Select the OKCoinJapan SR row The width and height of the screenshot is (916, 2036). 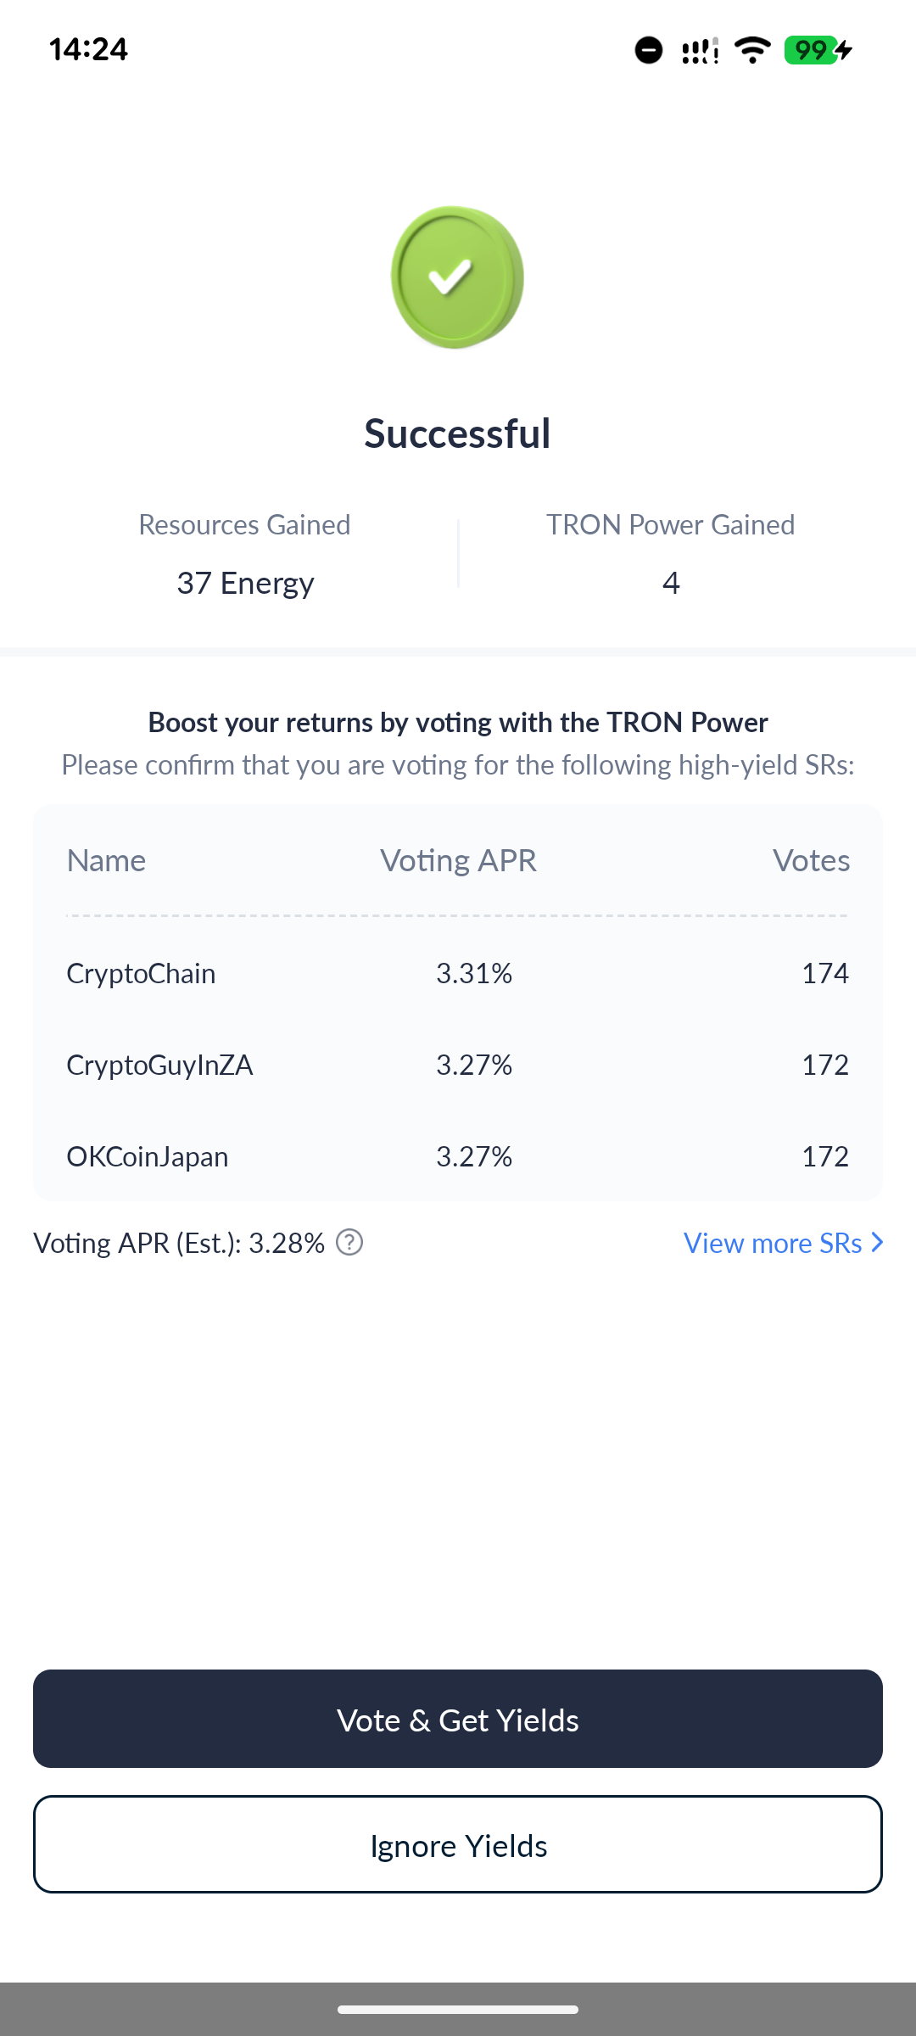click(x=458, y=1156)
